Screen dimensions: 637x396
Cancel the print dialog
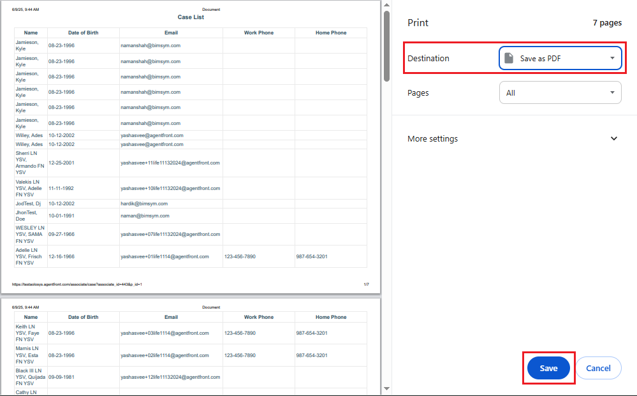coord(598,368)
